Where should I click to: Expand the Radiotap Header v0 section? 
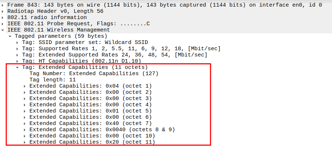(3, 11)
